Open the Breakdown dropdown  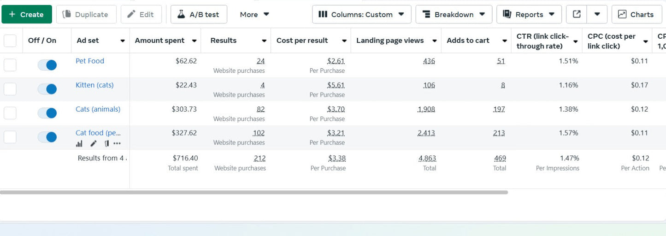(454, 14)
